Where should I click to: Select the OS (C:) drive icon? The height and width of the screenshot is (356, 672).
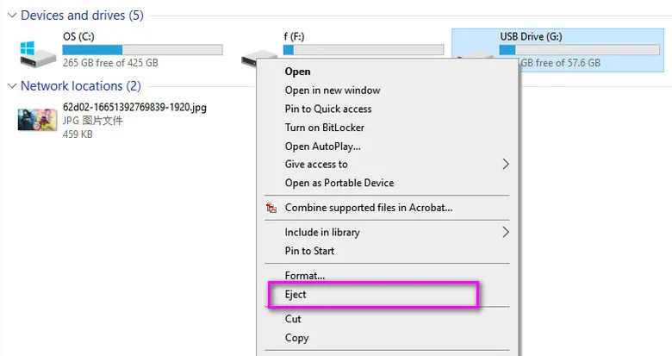tap(38, 53)
